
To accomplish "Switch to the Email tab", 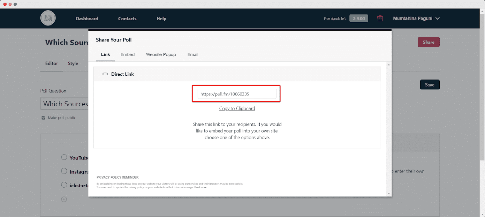I will click(x=193, y=54).
